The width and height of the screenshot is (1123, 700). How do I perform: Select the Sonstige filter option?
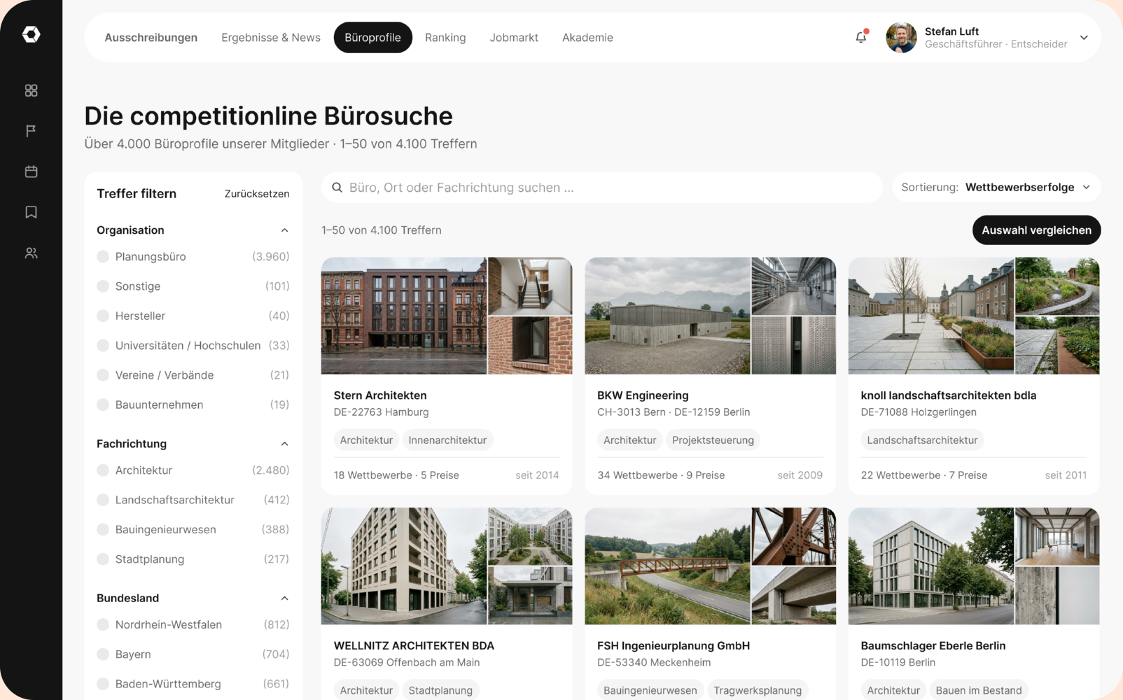click(193, 286)
